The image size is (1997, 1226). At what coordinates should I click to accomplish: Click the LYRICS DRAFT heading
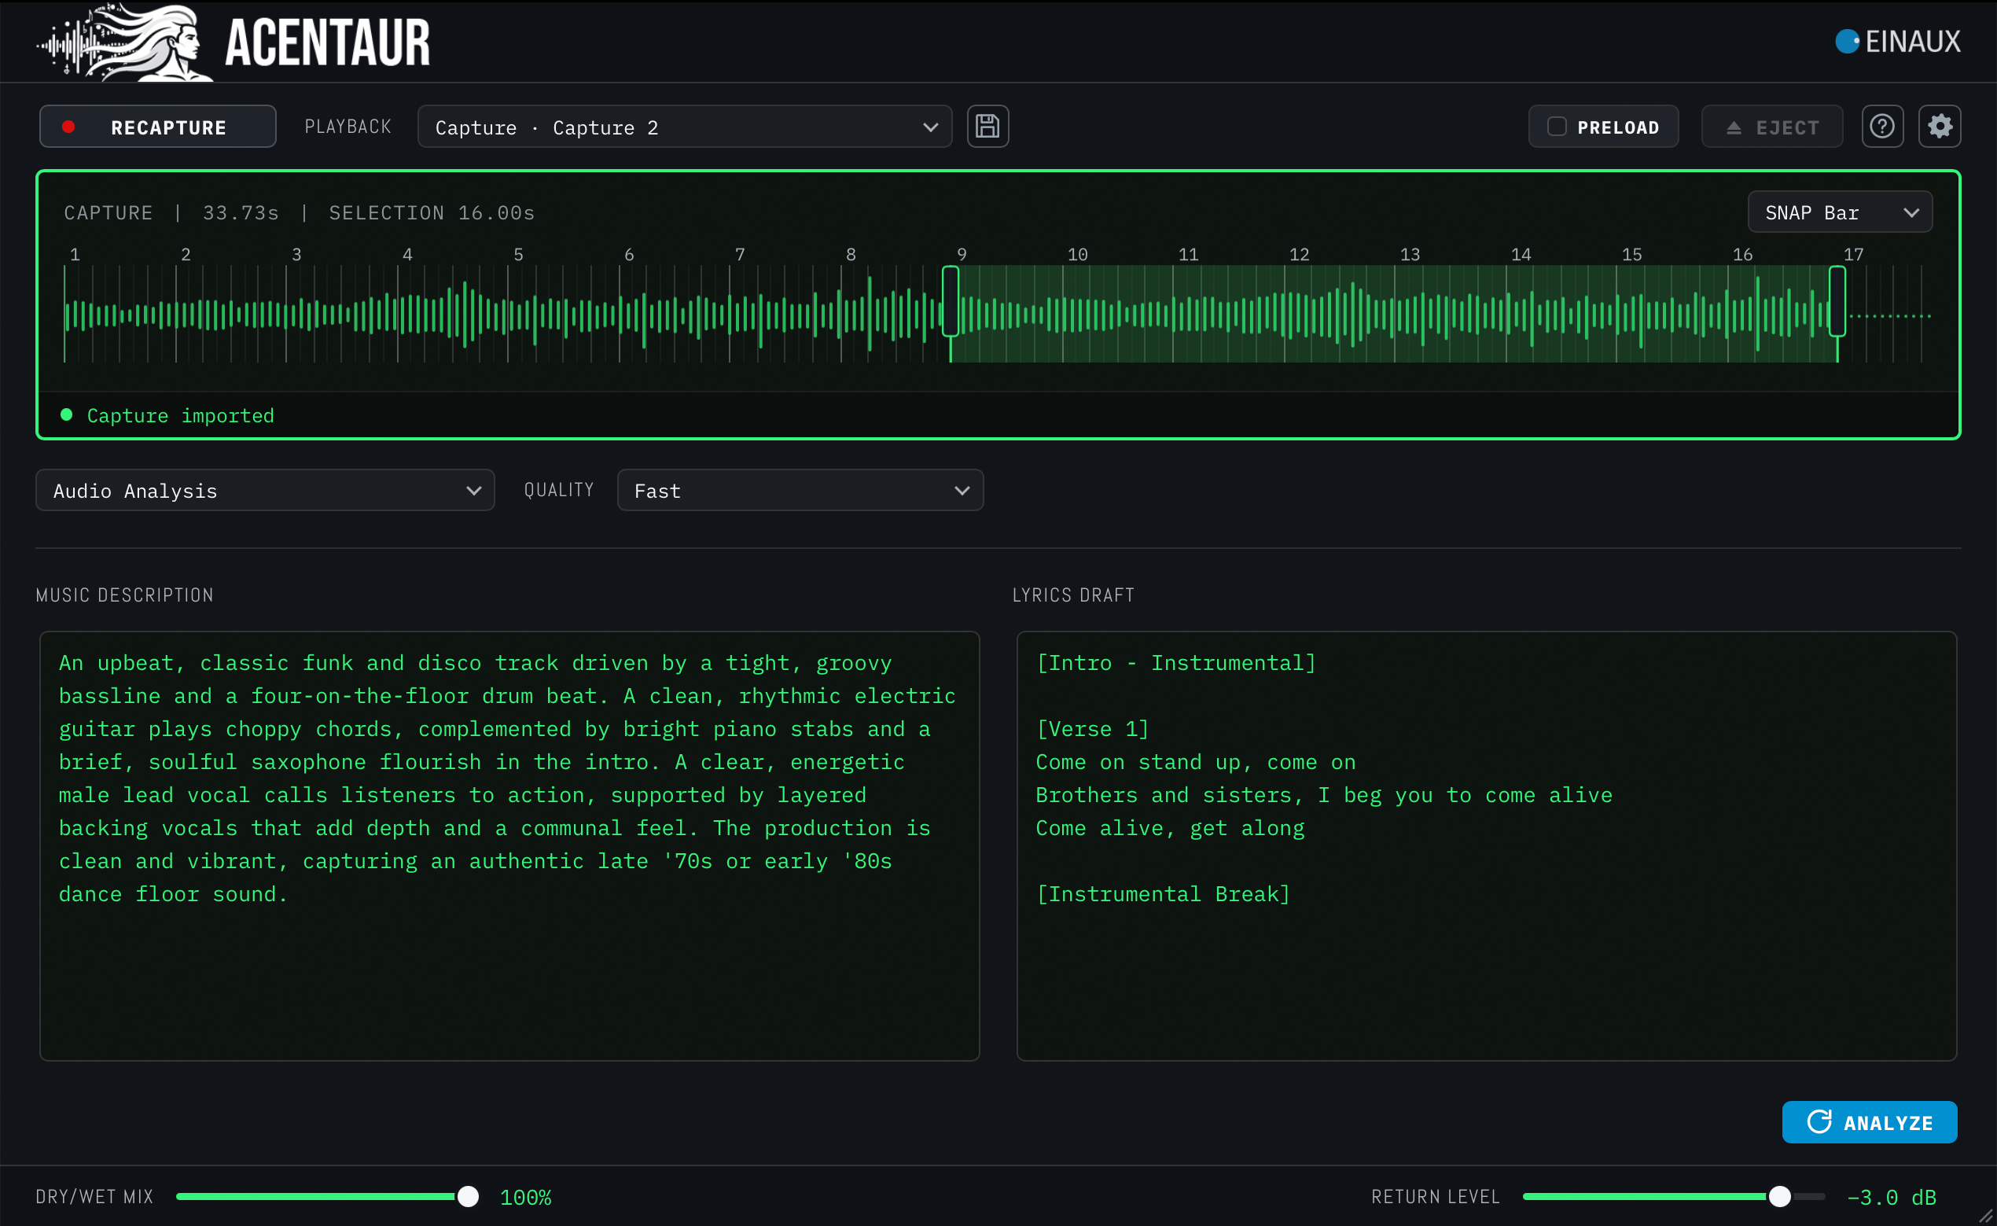[x=1073, y=595]
